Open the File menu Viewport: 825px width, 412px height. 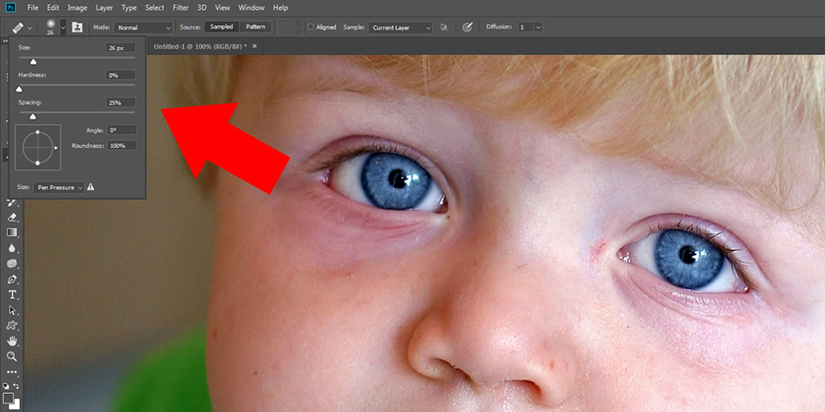tap(33, 8)
